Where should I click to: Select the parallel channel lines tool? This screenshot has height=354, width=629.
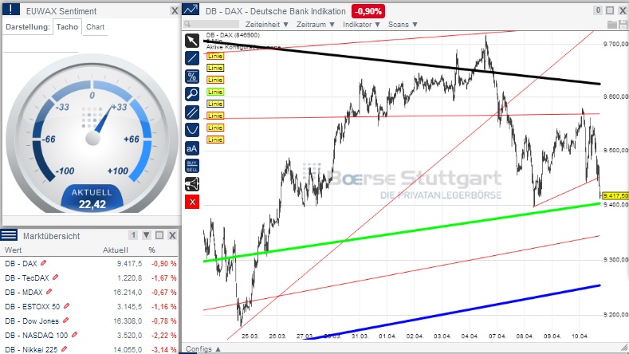(x=192, y=112)
